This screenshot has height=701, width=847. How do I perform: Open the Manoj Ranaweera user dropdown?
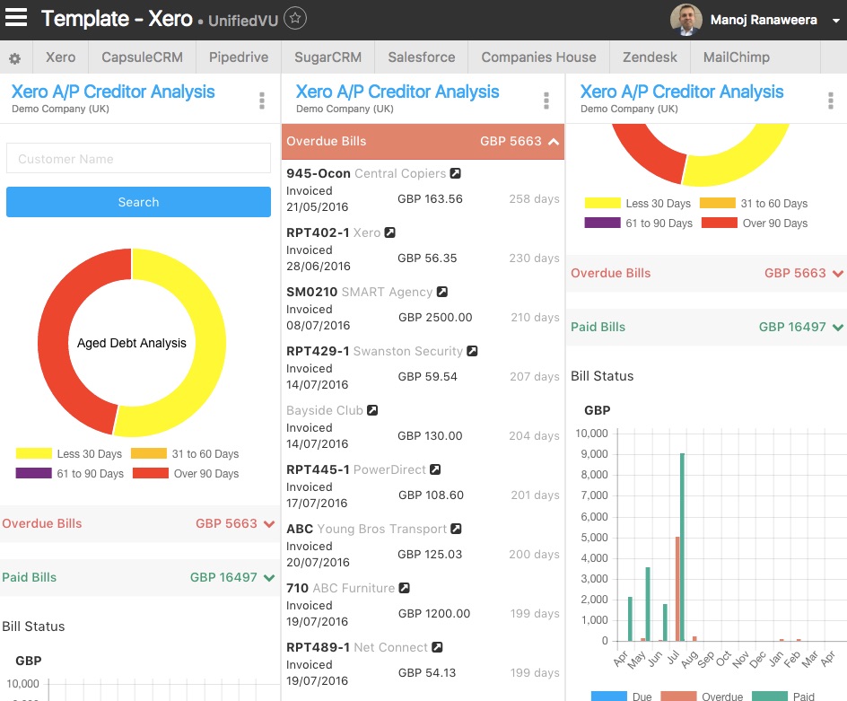pos(835,21)
